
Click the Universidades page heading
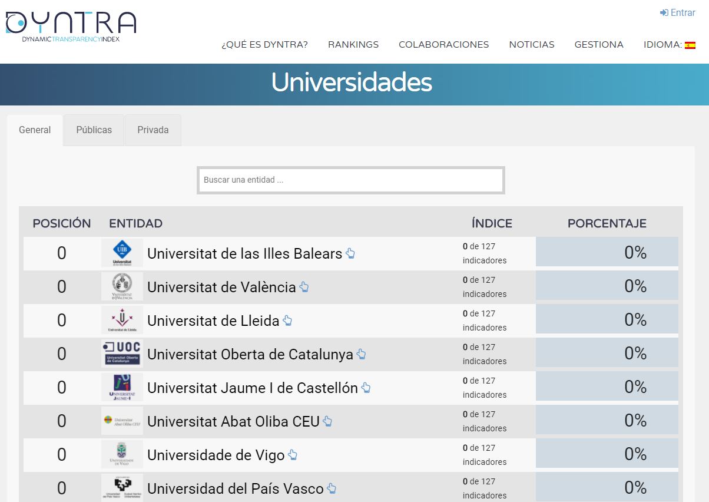(x=352, y=82)
